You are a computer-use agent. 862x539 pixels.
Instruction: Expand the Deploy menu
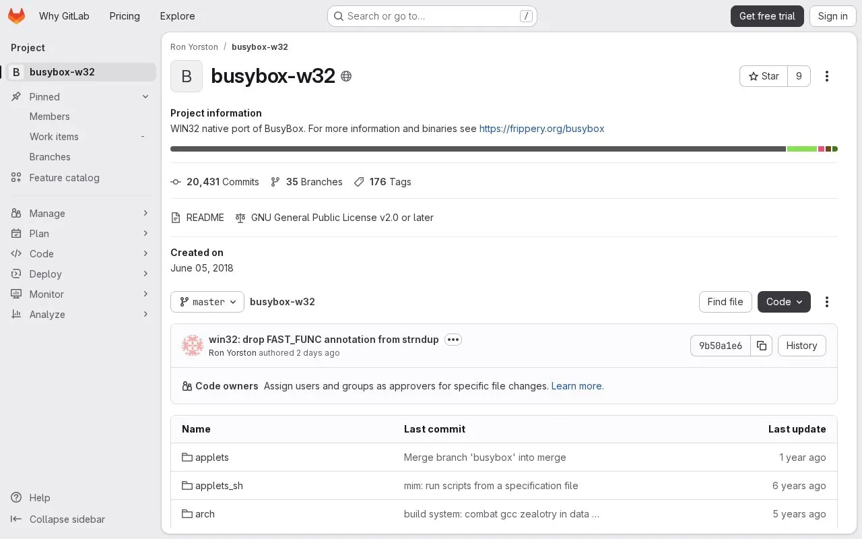[x=81, y=274]
